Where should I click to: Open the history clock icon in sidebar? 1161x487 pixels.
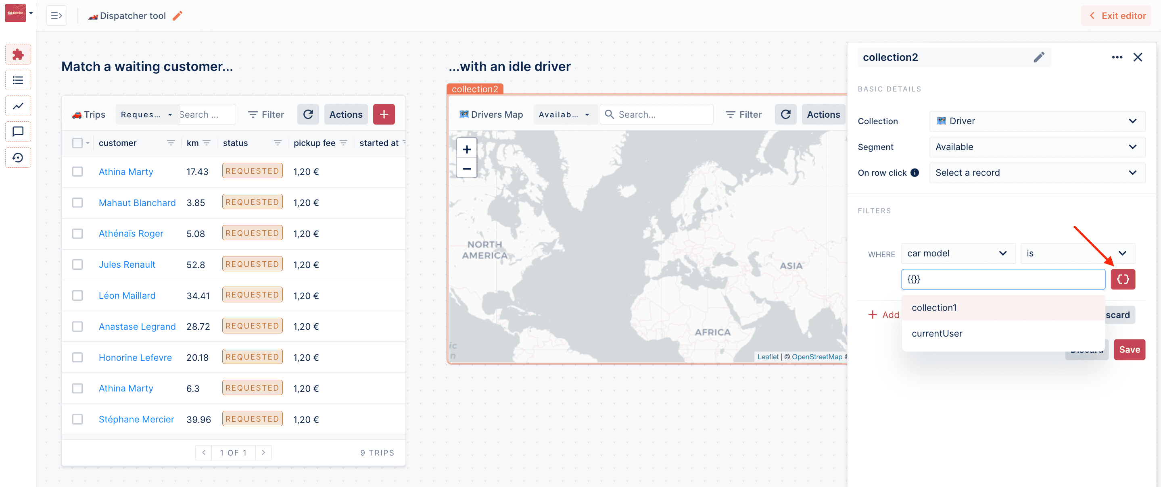point(18,157)
